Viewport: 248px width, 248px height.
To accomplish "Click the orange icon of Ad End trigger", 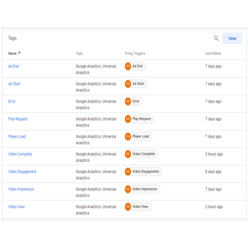I will pos(128,66).
